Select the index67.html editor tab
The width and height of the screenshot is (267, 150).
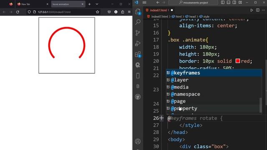[159, 10]
